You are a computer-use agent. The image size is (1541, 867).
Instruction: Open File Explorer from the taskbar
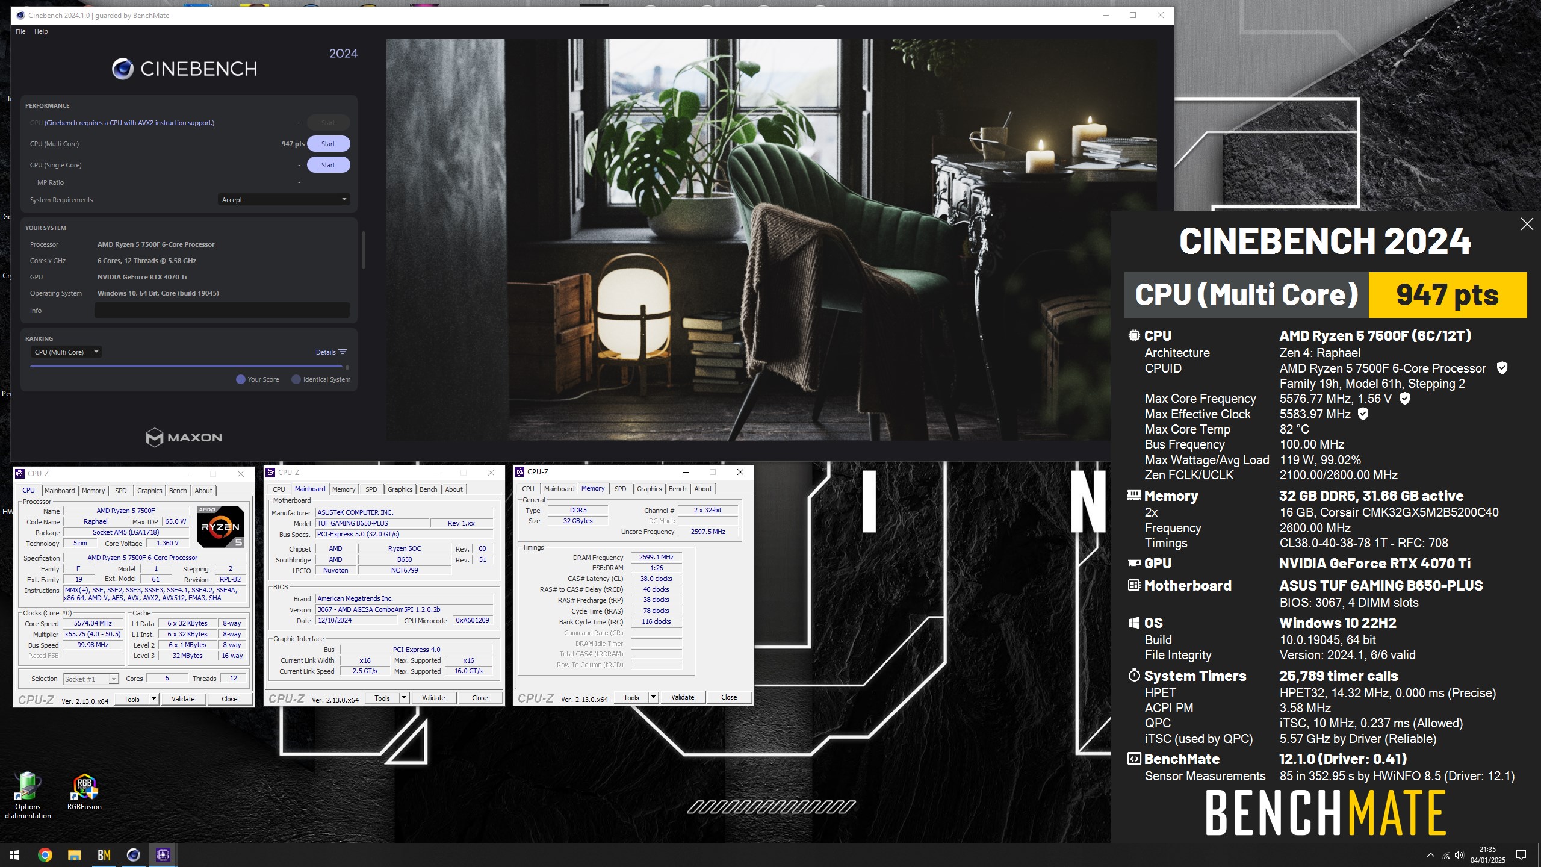74,854
